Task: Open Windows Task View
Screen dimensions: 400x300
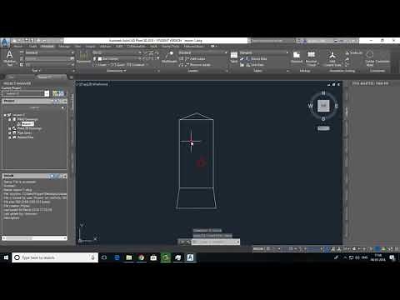Action: tap(104, 257)
